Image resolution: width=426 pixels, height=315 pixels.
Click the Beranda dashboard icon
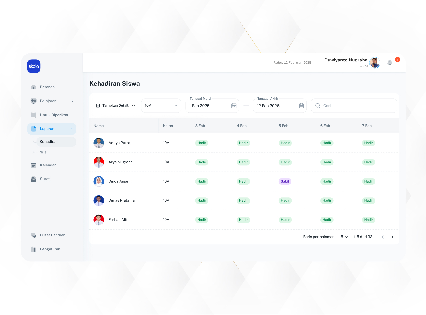pyautogui.click(x=33, y=87)
